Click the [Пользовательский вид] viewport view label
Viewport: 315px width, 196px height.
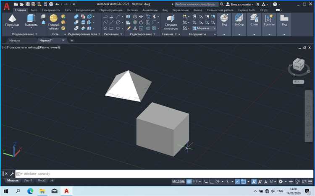(22, 47)
